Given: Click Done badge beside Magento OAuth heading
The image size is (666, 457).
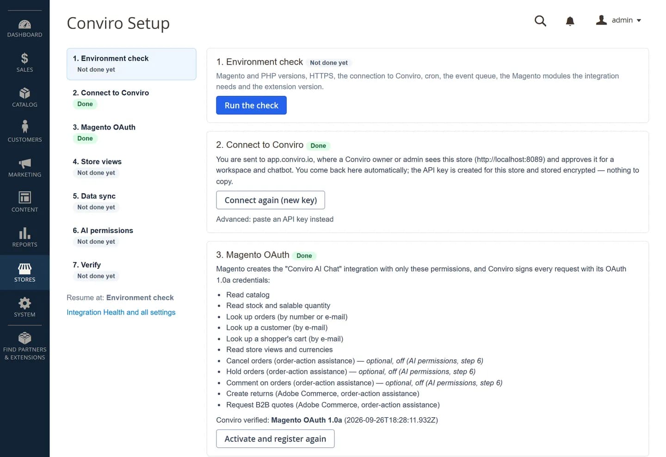Looking at the screenshot, I should tap(304, 256).
